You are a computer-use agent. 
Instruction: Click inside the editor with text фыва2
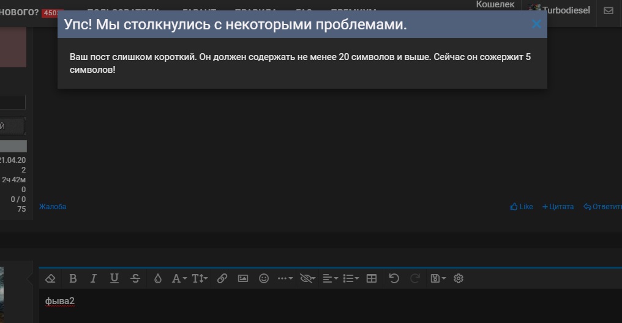point(331,305)
